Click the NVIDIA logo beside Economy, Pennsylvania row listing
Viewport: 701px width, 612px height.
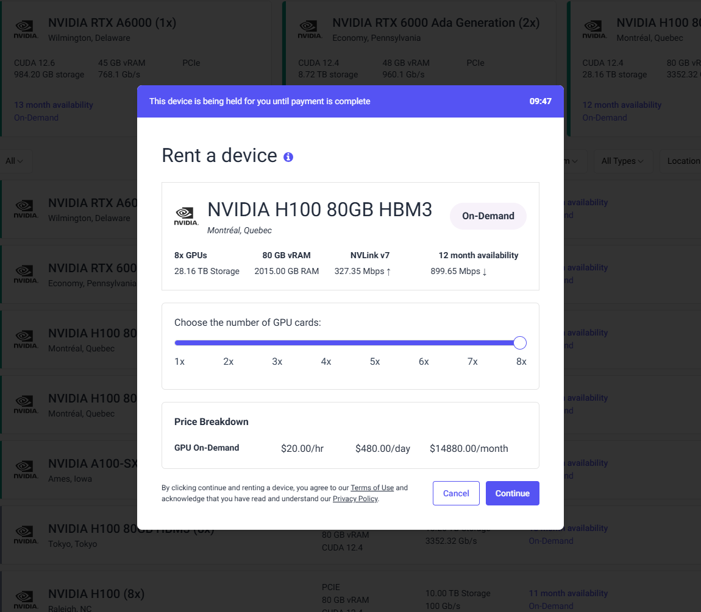tap(26, 274)
